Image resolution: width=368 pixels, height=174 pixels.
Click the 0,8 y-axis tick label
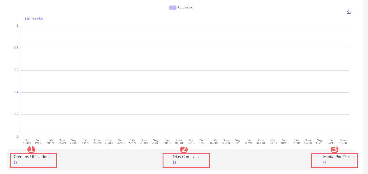tap(16, 48)
